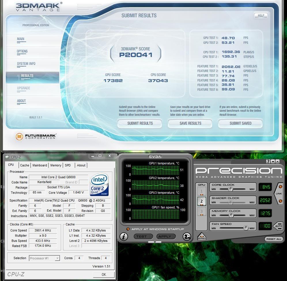The width and height of the screenshot is (287, 281).
Task: Switch to the SPD tab in CPU-Z
Action: coord(68,165)
